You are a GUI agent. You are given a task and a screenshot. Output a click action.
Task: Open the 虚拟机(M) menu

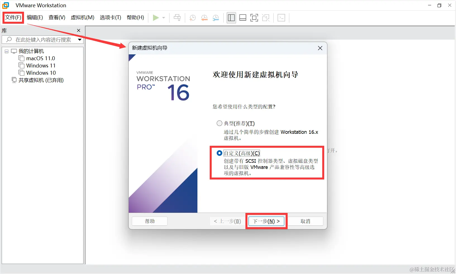coord(83,18)
